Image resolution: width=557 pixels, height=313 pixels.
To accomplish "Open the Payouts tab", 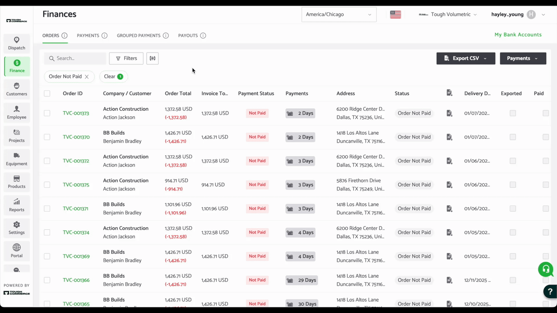I will (188, 35).
